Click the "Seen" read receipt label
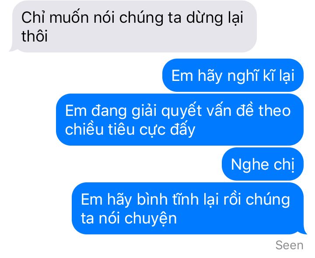The height and width of the screenshot is (258, 315). click(289, 245)
